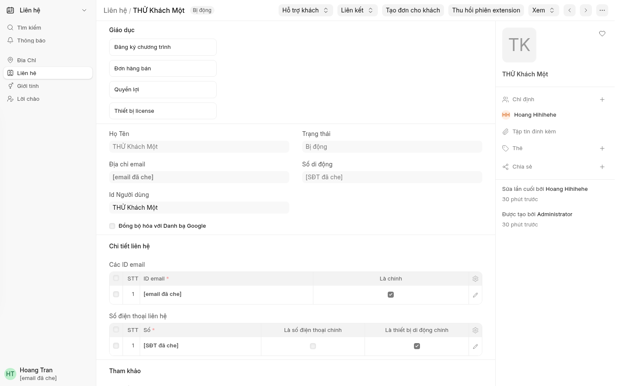The image size is (619, 386).
Task: Add a tag with the Thẻ plus icon
Action: (x=602, y=148)
